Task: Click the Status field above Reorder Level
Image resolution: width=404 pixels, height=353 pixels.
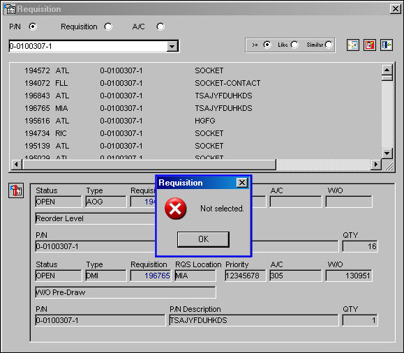Action: point(59,202)
